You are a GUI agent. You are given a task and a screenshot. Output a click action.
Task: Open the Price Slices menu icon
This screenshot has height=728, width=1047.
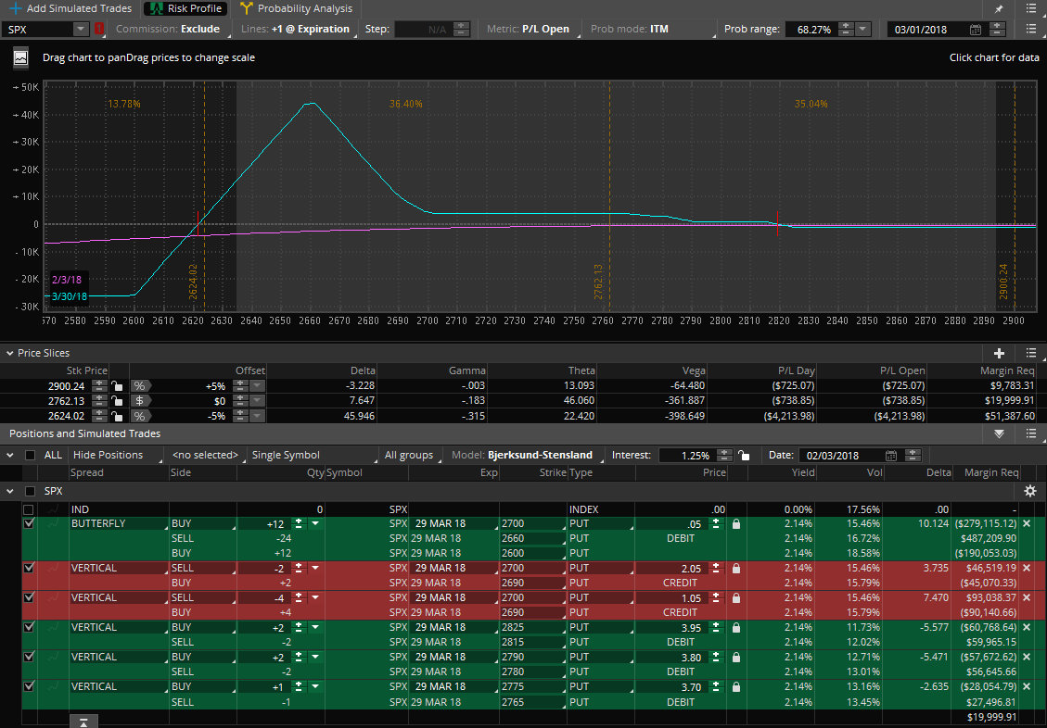[1029, 352]
